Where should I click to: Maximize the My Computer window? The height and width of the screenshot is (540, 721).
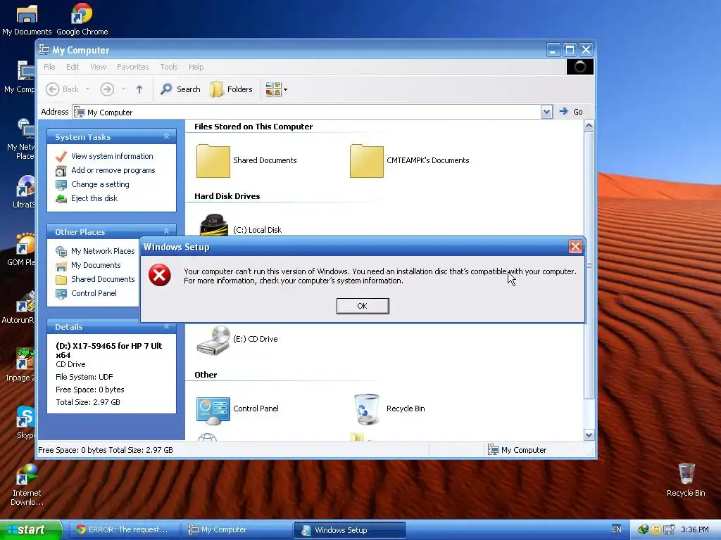coord(570,50)
